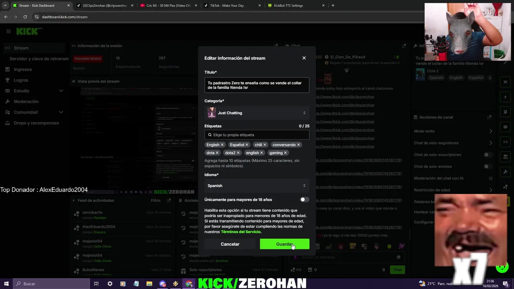The height and width of the screenshot is (289, 514).
Task: Click the lightning bolt icon in right rail
Action: click(x=506, y=97)
